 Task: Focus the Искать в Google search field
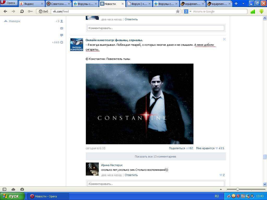click(219, 11)
